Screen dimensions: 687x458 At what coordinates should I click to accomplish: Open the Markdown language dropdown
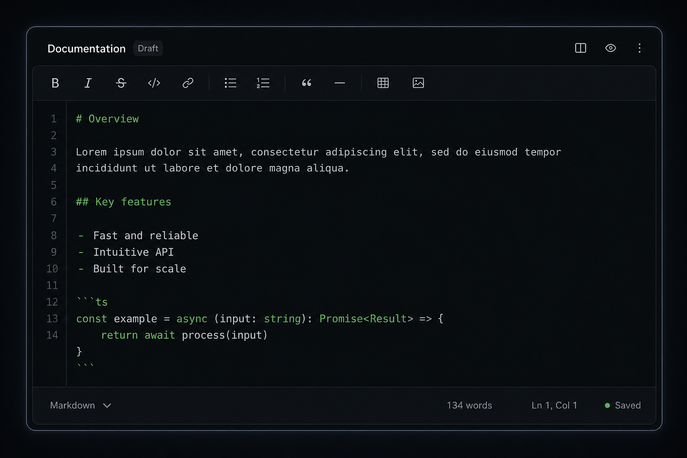(81, 405)
